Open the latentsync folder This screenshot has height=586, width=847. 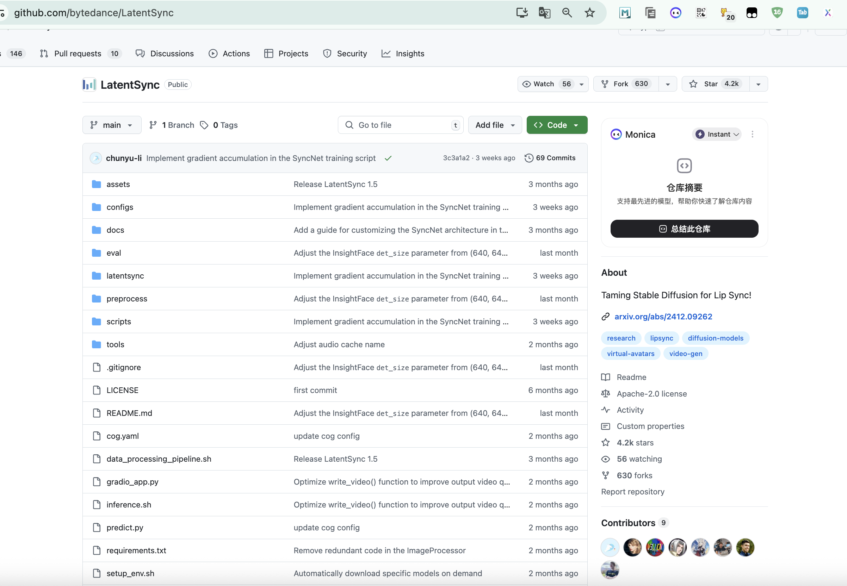(125, 276)
